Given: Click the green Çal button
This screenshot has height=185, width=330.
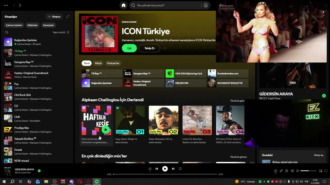Looking at the screenshot, I should pyautogui.click(x=129, y=48).
